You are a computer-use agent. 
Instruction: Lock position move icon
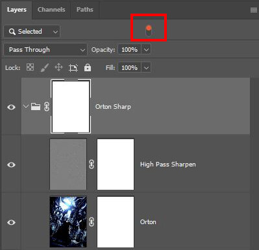(x=58, y=67)
